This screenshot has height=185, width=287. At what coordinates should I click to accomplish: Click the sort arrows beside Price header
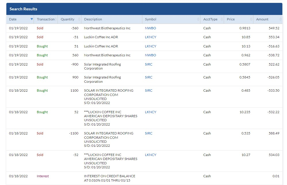251,19
